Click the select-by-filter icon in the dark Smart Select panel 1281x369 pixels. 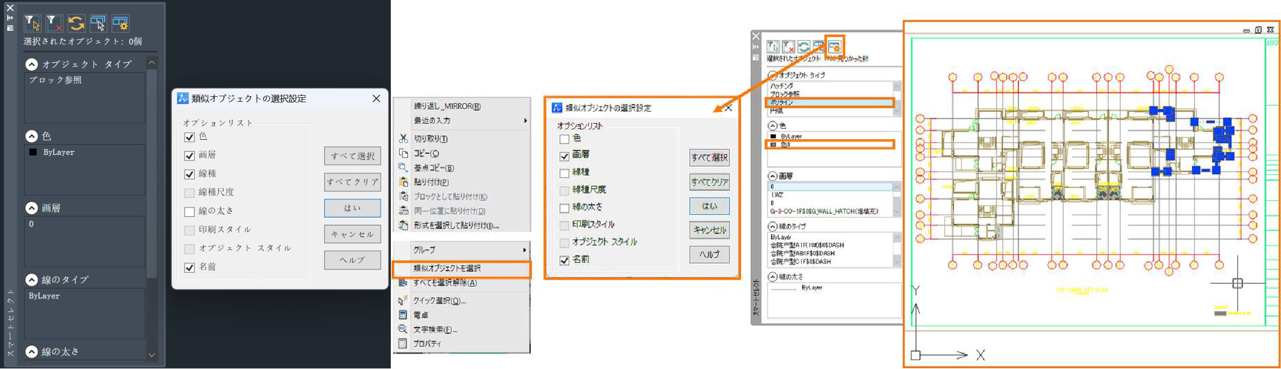(32, 23)
